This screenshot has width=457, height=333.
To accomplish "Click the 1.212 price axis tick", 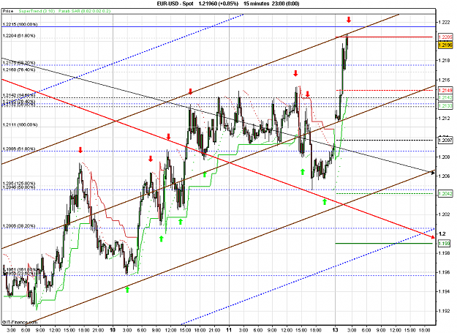I will 444,119.
